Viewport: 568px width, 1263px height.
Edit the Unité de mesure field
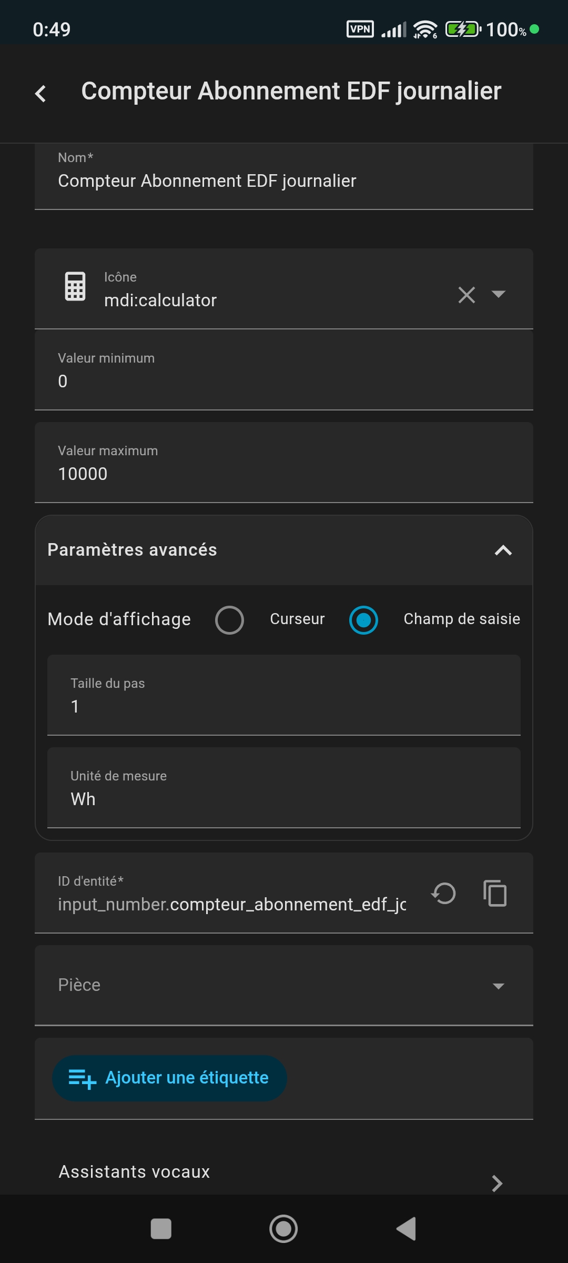(284, 798)
